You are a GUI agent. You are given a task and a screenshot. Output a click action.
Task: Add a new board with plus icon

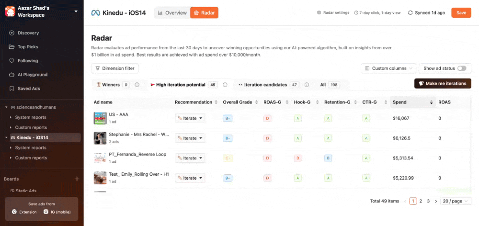click(x=77, y=179)
